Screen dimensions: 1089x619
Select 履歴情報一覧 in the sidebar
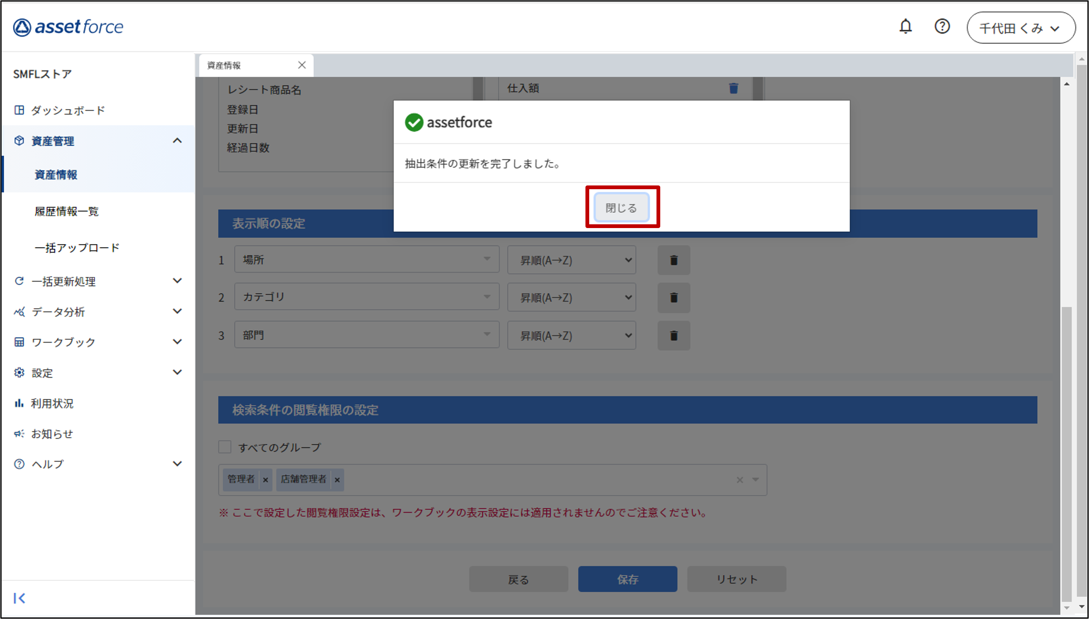[x=67, y=211]
